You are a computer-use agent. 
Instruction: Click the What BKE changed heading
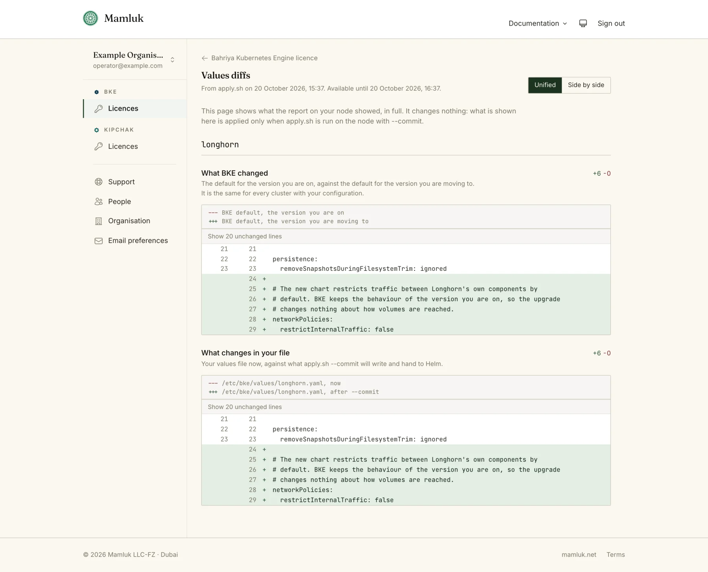click(234, 173)
